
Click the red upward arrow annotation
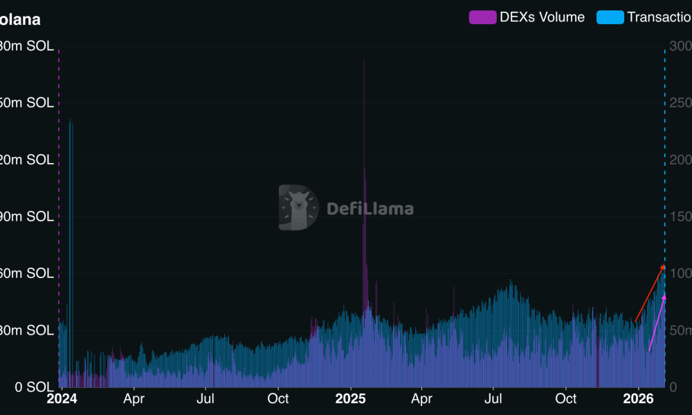[649, 294]
